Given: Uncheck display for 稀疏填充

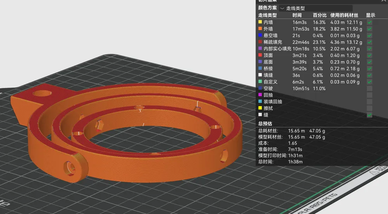Looking at the screenshot, I should point(369,42).
